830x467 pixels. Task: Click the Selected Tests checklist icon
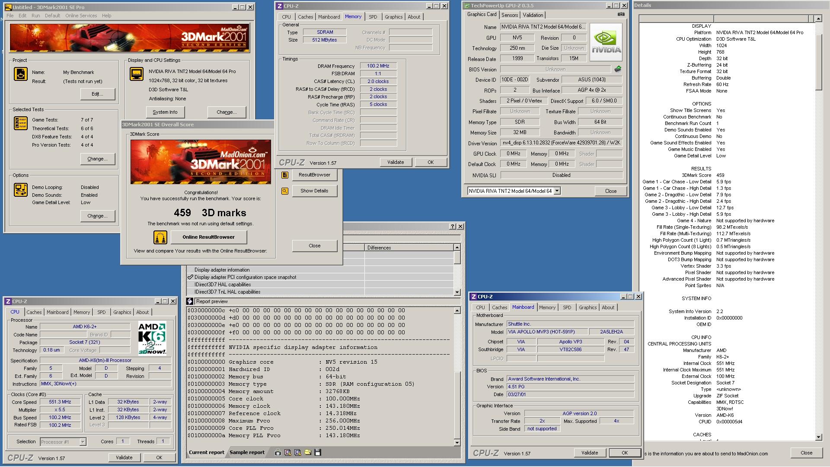click(21, 123)
